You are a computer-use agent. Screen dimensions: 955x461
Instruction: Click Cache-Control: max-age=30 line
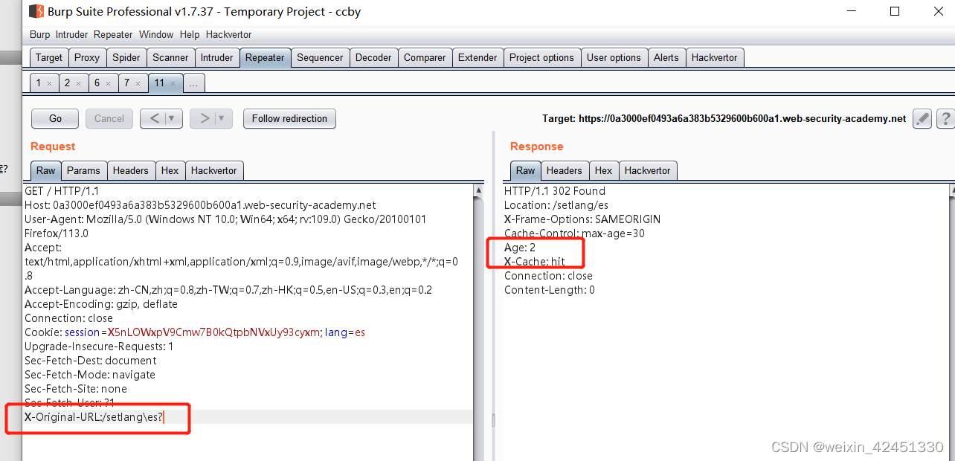pos(574,233)
